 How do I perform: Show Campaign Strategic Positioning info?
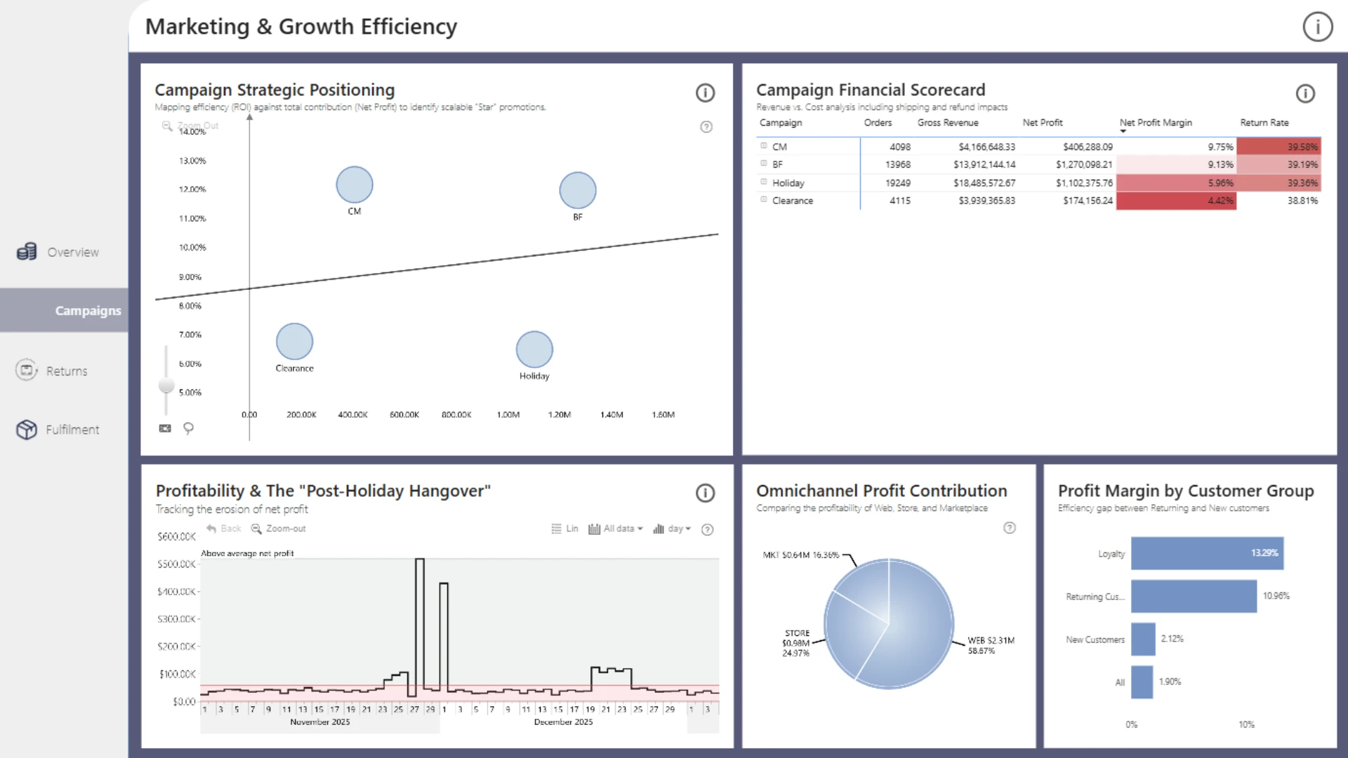(x=705, y=93)
